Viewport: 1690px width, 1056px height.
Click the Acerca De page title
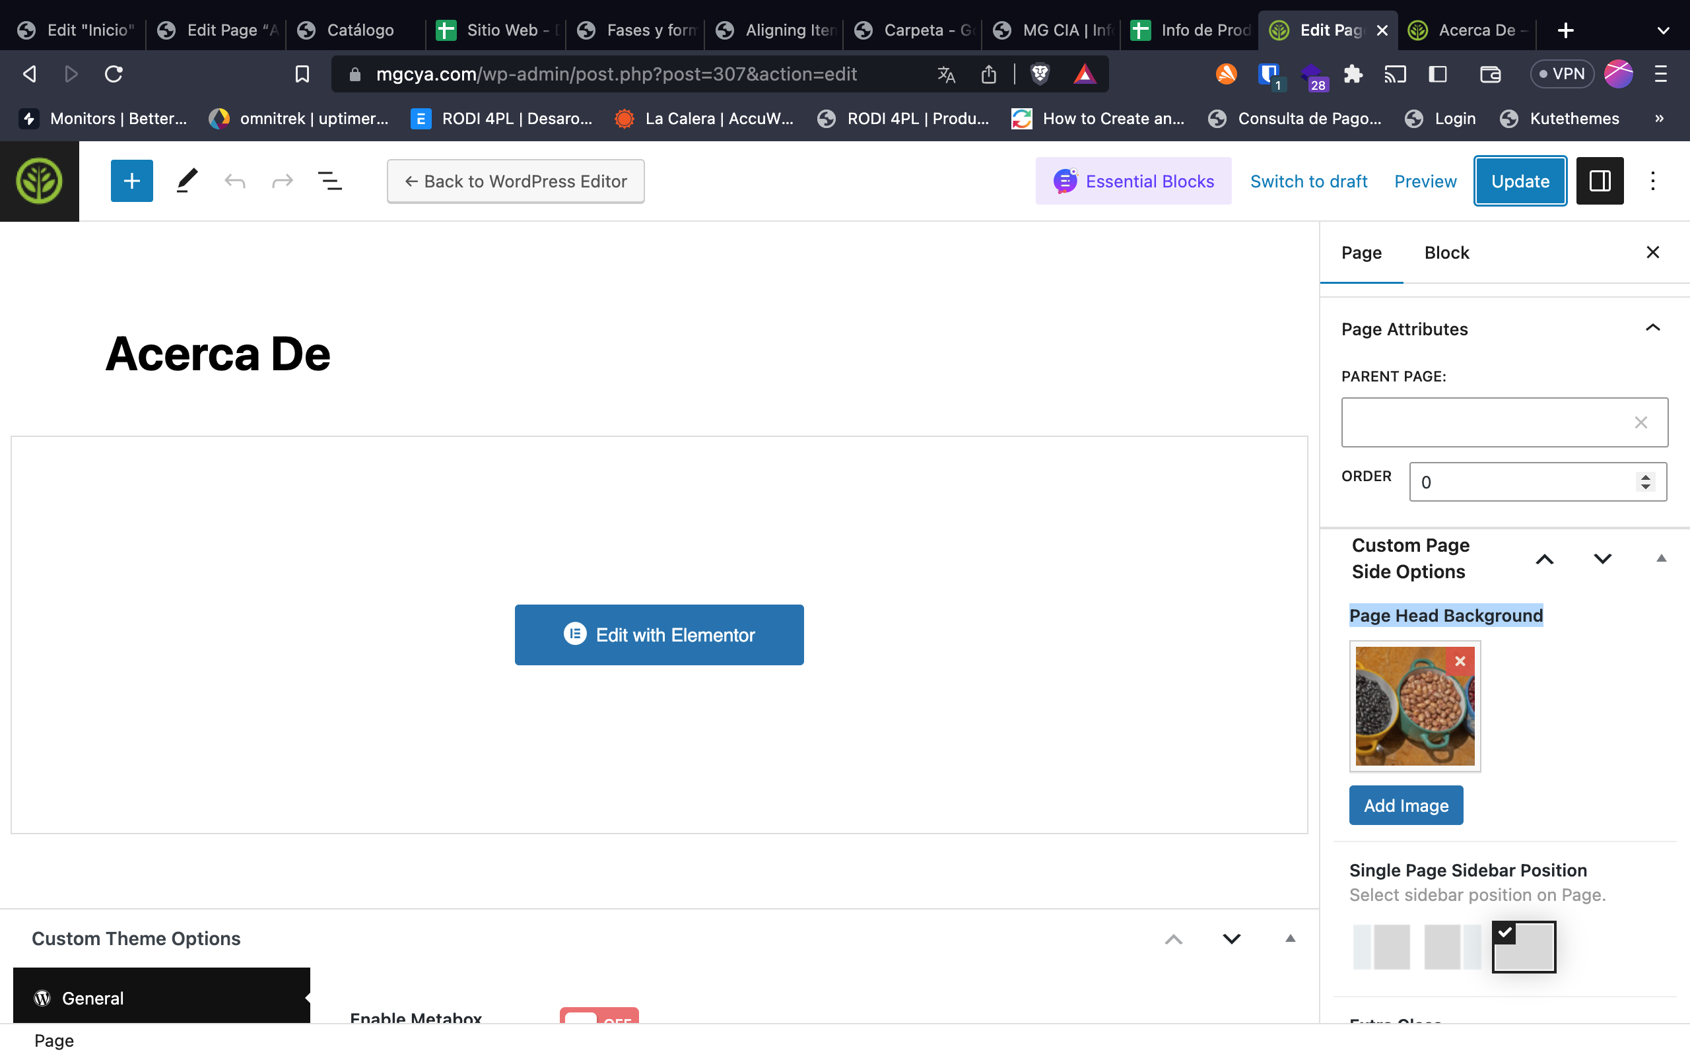pos(217,354)
